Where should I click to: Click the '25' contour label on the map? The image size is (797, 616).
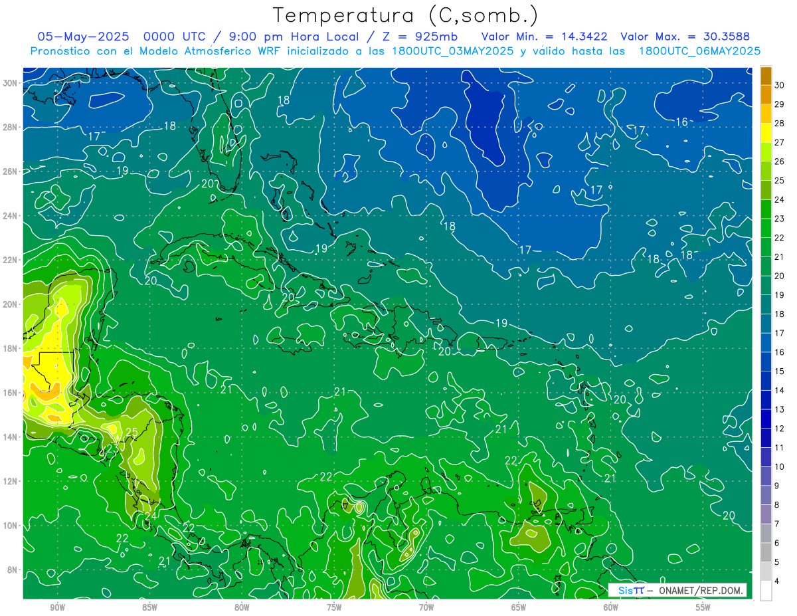coord(132,433)
